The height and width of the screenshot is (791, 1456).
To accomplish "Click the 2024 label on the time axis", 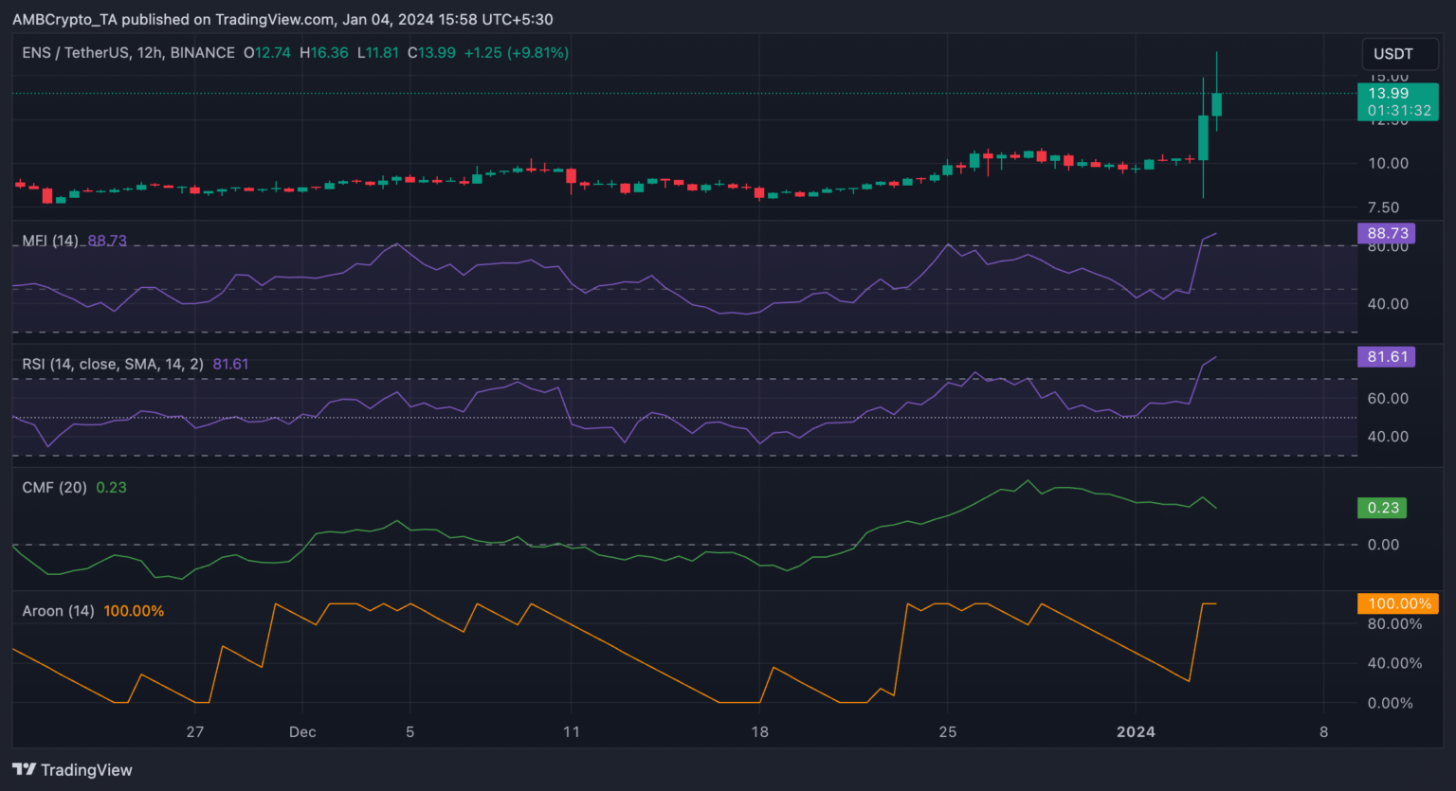I will pos(1136,731).
